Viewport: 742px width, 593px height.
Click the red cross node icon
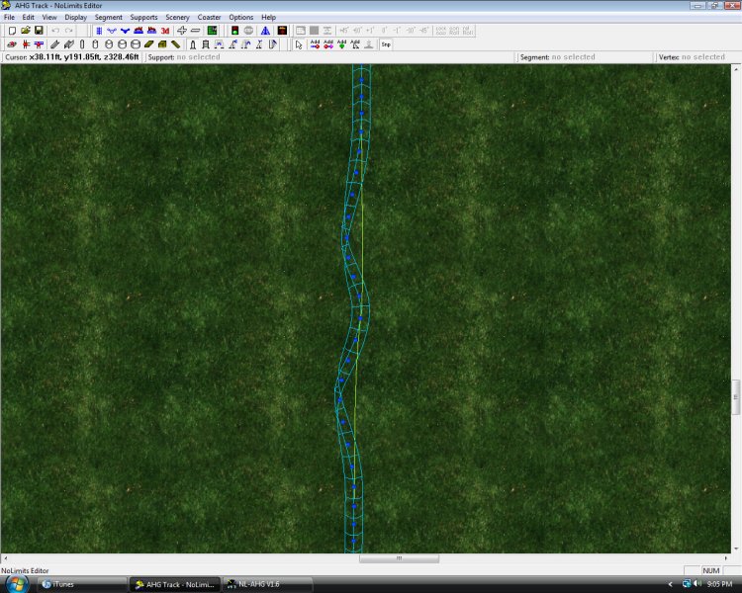tap(26, 44)
